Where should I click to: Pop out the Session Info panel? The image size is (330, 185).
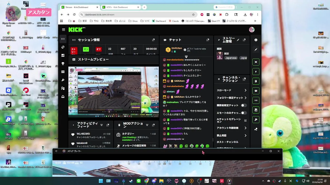pyautogui.click(x=153, y=40)
